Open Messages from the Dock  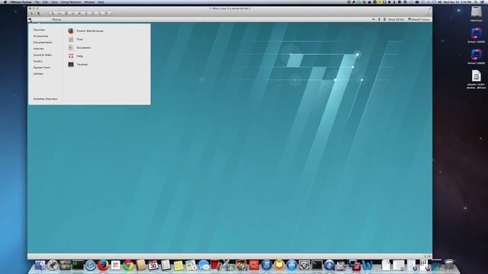[204, 265]
